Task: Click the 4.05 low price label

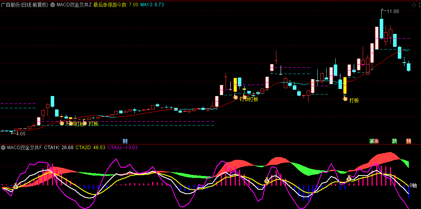Action: tap(20, 134)
